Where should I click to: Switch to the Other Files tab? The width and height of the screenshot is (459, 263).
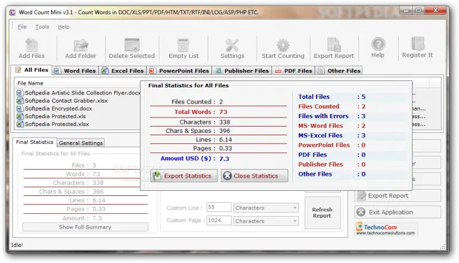(x=339, y=70)
